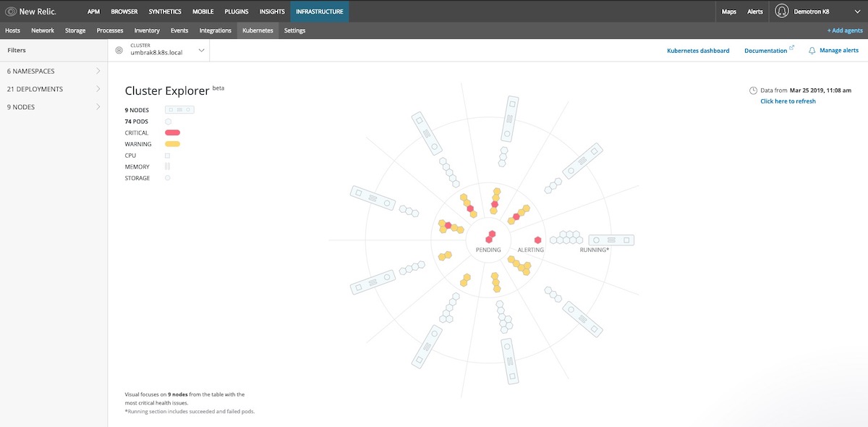
Task: Click the New Relic logo
Action: click(30, 11)
